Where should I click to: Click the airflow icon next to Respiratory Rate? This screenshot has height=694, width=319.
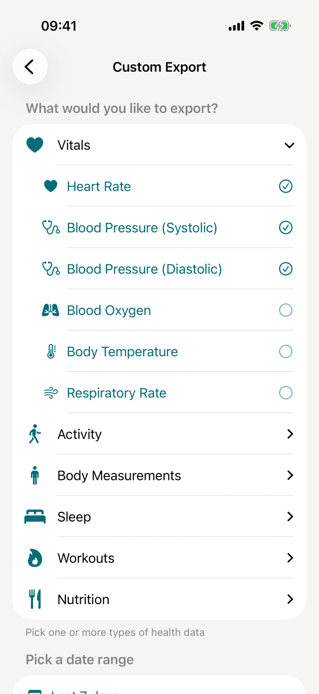50,393
